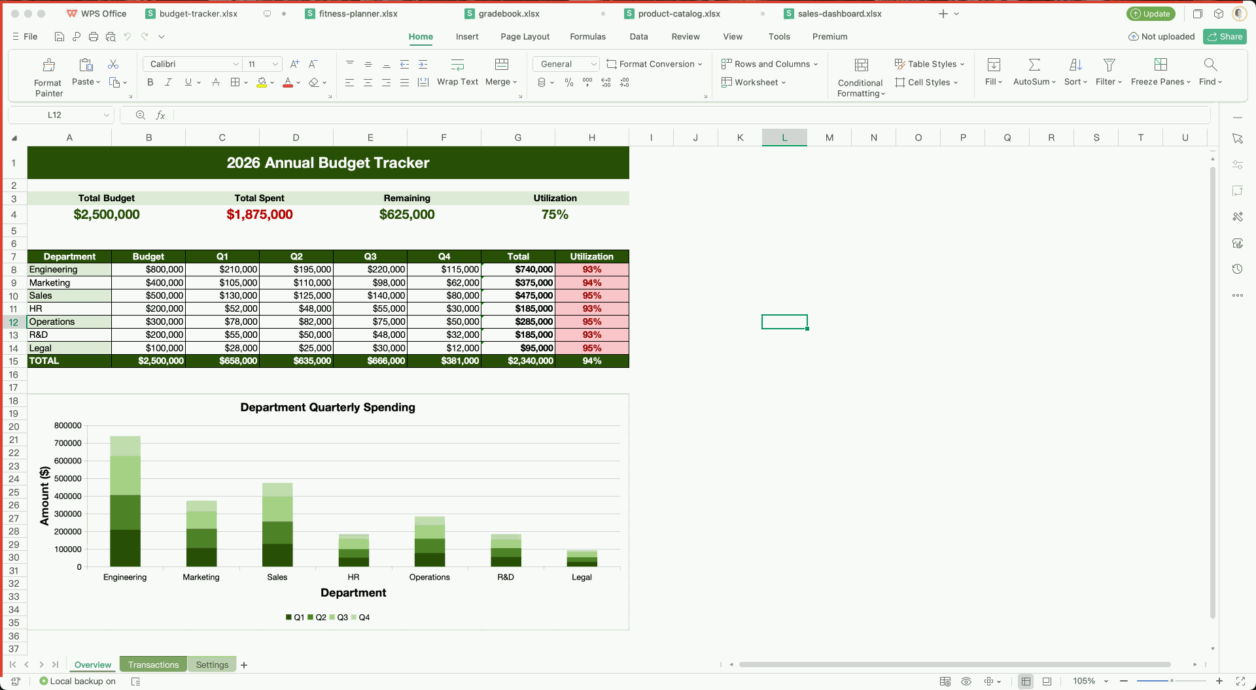
Task: Open the Filter tool
Action: tap(1108, 72)
